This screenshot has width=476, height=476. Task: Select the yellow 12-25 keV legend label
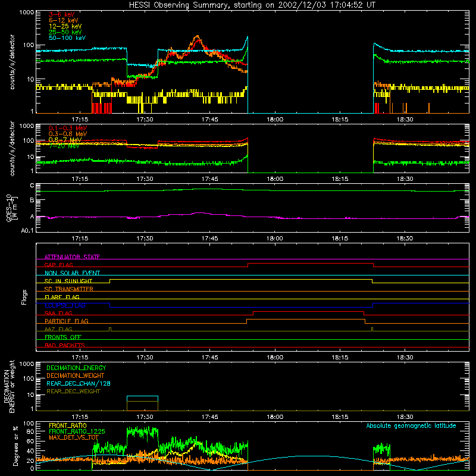(65, 26)
